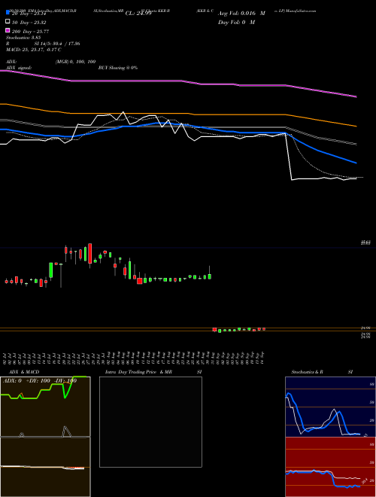Viewport: 376px width, 497px height.
Task: Click the magenta 200 Day legend swatch
Action: coord(8,30)
